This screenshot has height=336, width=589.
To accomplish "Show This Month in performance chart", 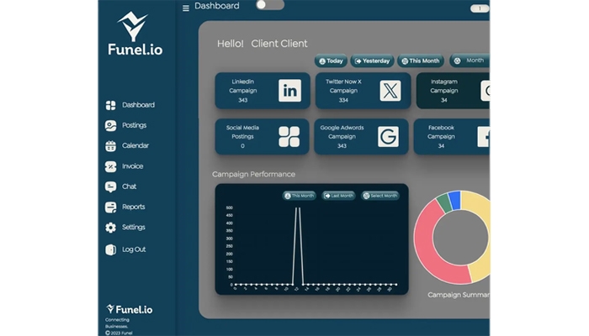I will 300,196.
